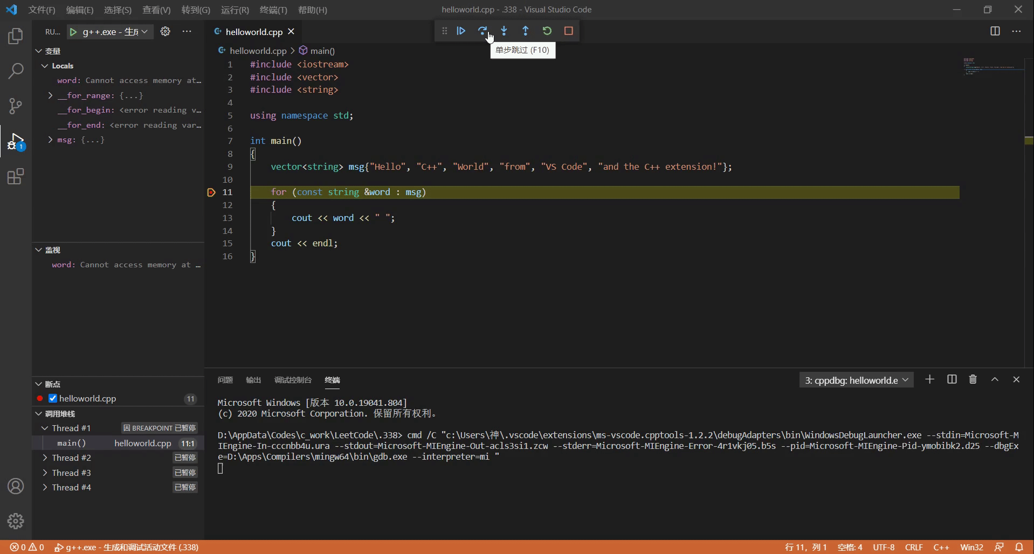The image size is (1034, 554).
Task: Click C++ language mode in status bar
Action: click(x=941, y=547)
